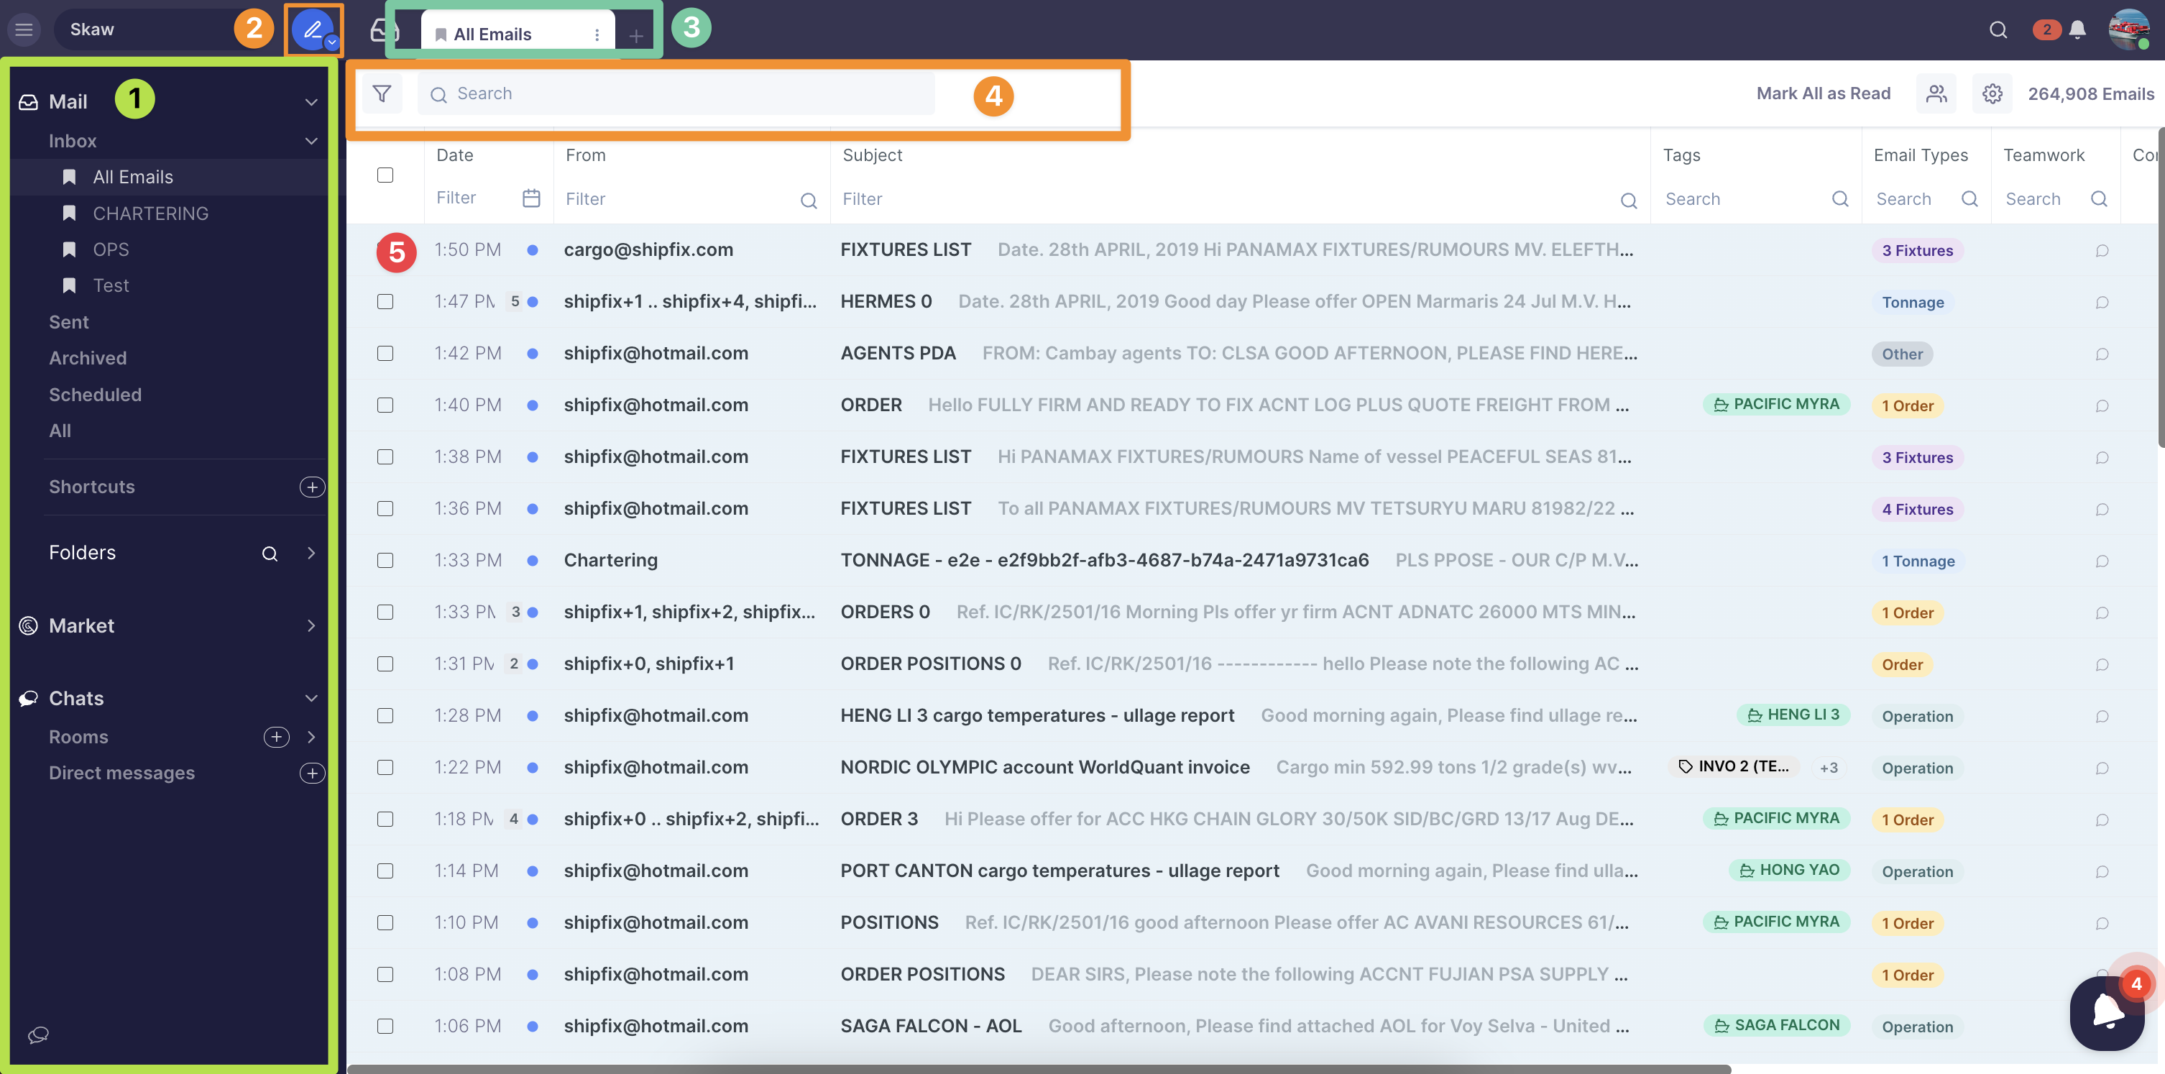Expand the Folders chevron arrow
This screenshot has height=1074, width=2165.
click(x=311, y=552)
